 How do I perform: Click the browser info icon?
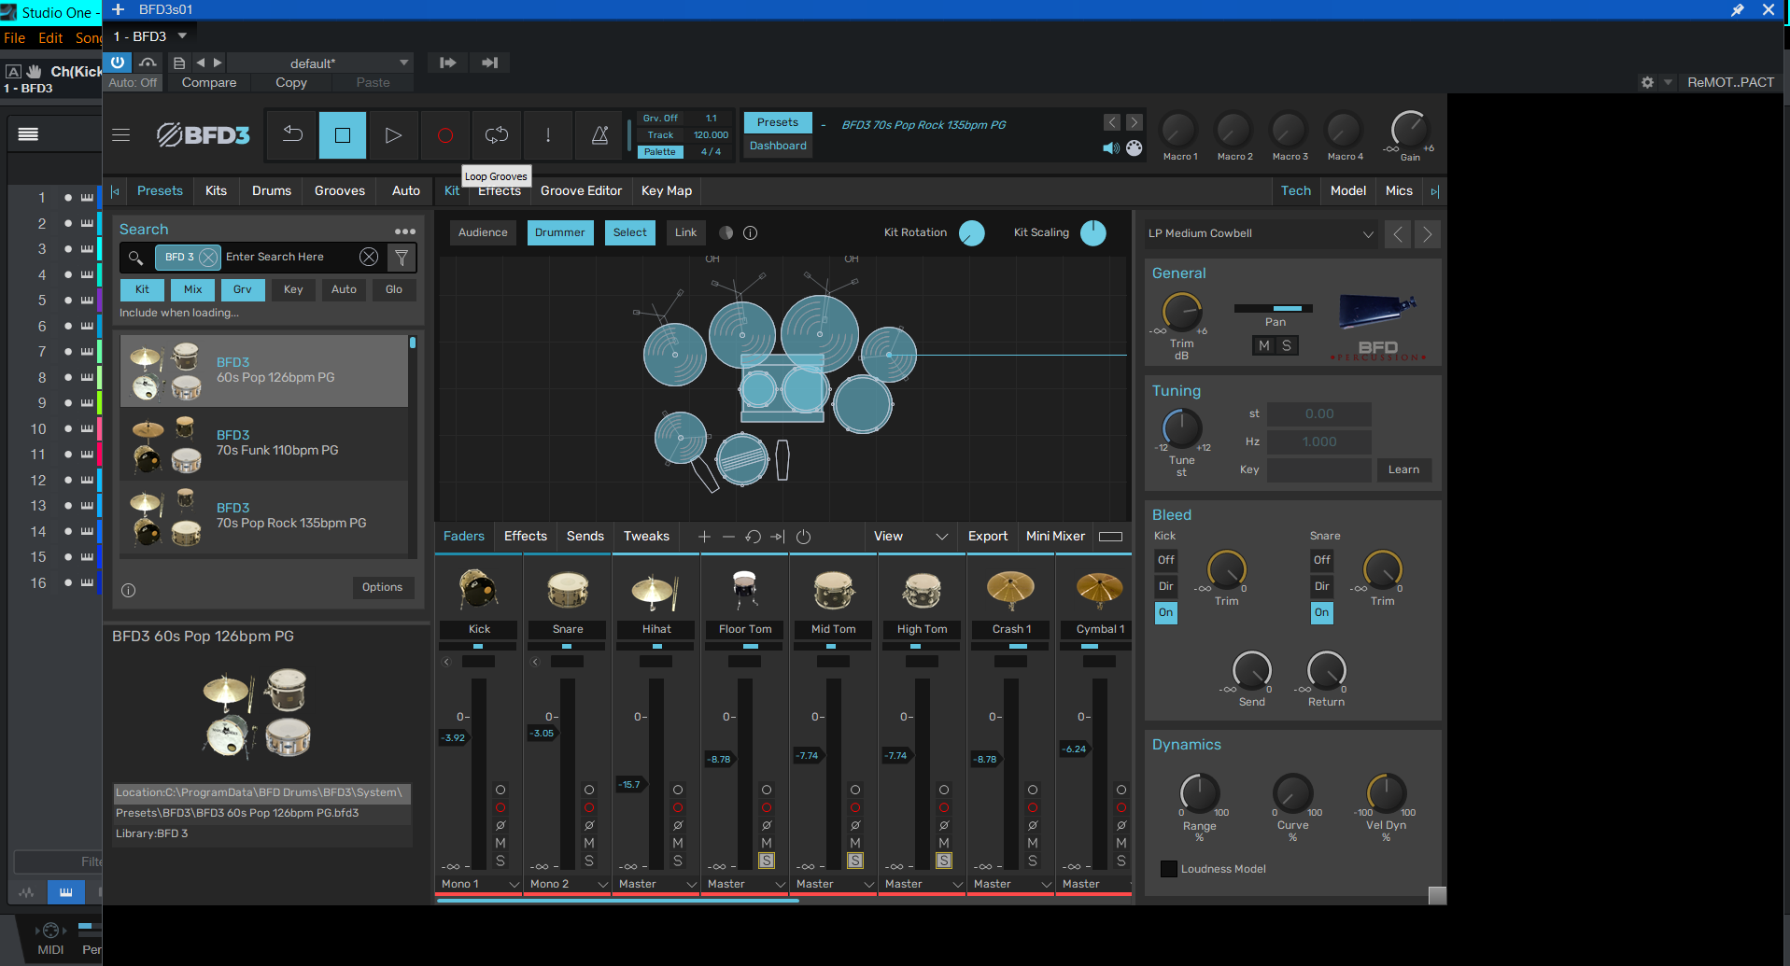(129, 590)
